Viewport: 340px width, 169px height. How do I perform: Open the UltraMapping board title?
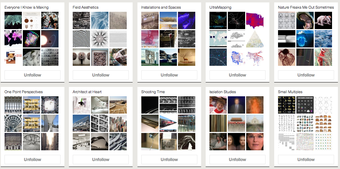tap(220, 7)
